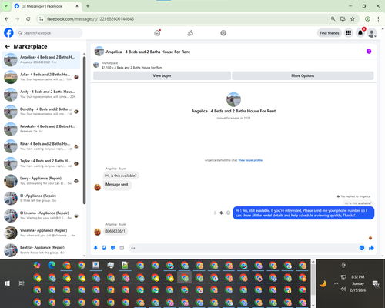Viewport: 385px width, 308px height.
Task: Open Larry Appliance (Repair) conversation
Action: pyautogui.click(x=41, y=181)
